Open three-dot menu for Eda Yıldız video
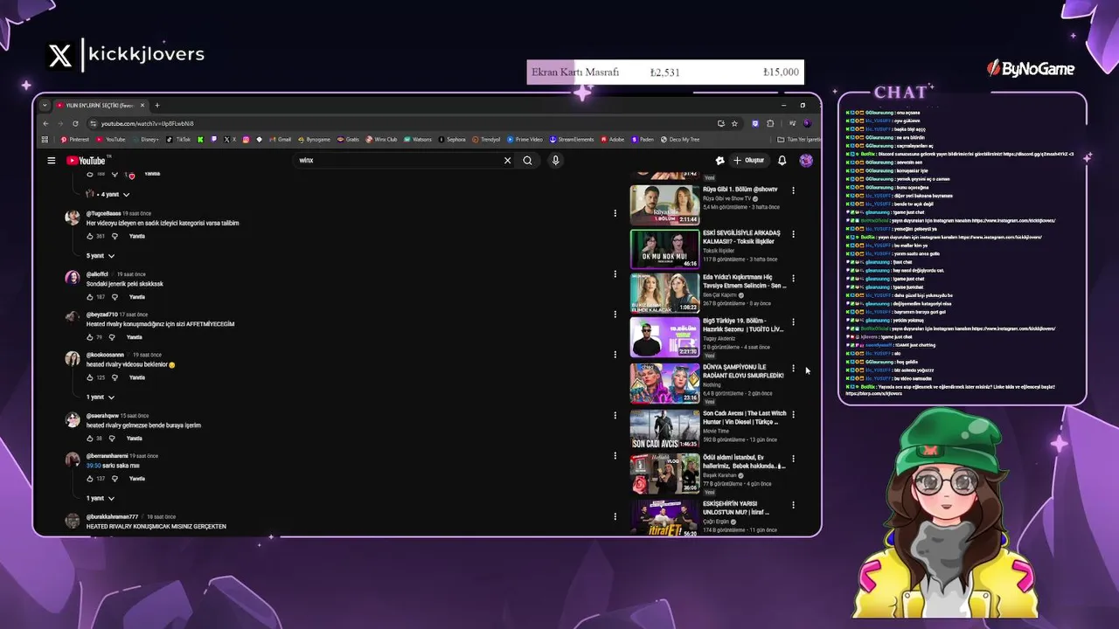 click(794, 278)
